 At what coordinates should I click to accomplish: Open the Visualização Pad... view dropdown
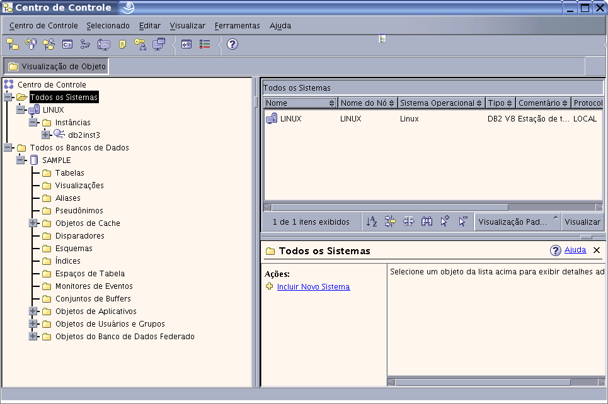(x=518, y=222)
